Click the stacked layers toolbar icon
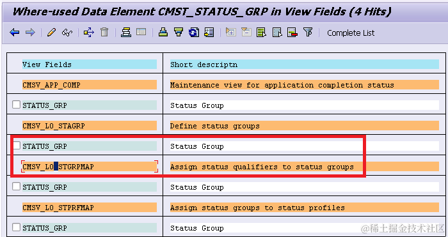The height and width of the screenshot is (237, 448). (125, 33)
